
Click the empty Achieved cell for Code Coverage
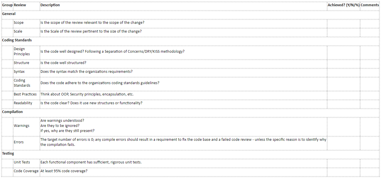[x=343, y=171]
